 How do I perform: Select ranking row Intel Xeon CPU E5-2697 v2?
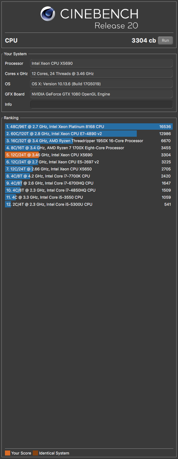click(x=89, y=162)
